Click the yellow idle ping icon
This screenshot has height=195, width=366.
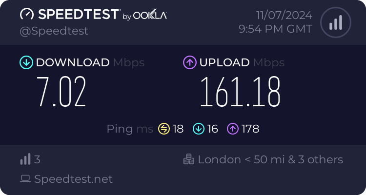coord(163,129)
